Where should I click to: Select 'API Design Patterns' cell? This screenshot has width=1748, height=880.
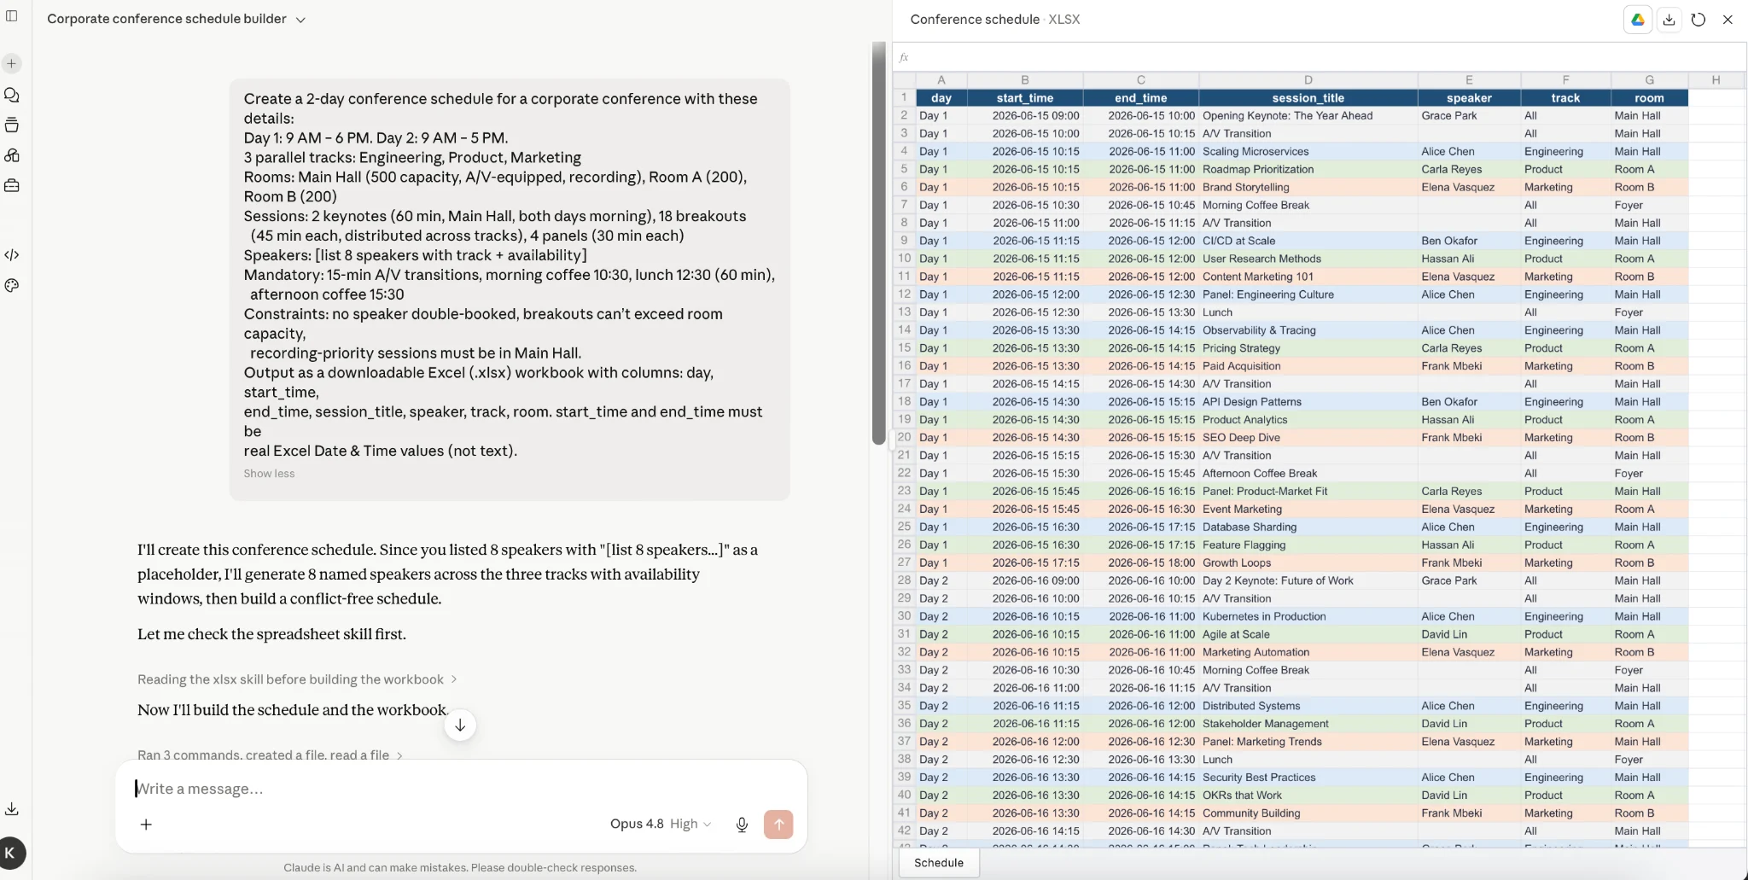(1308, 402)
